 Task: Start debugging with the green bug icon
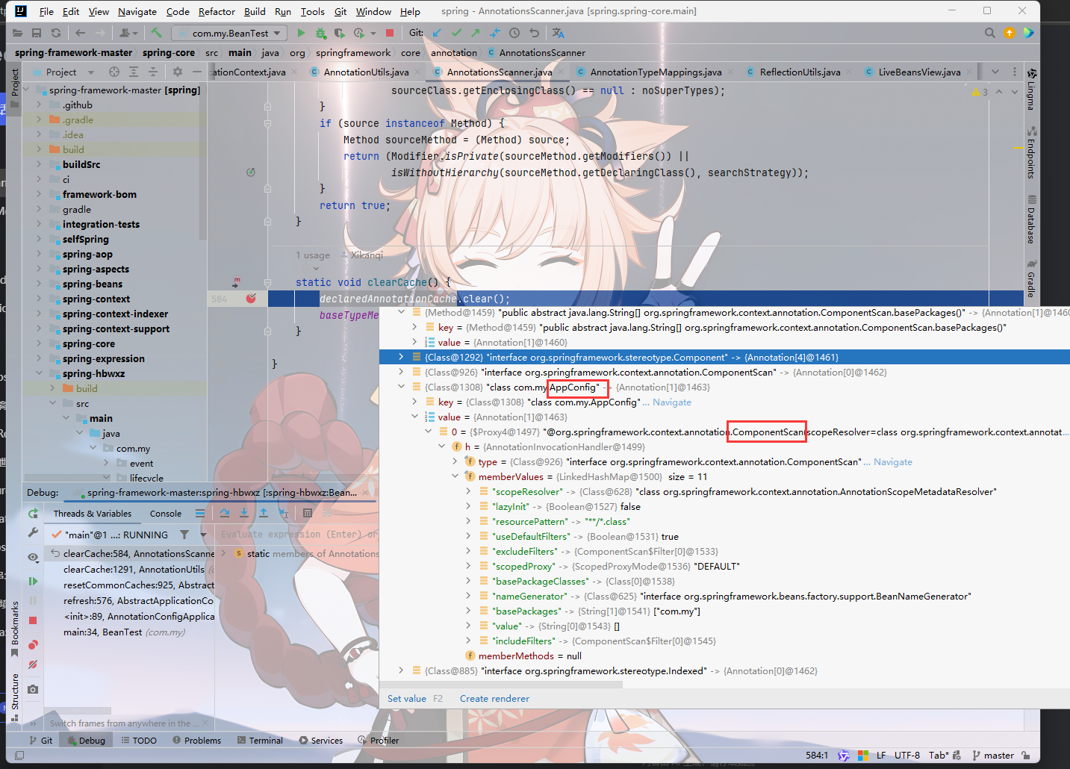[x=320, y=33]
